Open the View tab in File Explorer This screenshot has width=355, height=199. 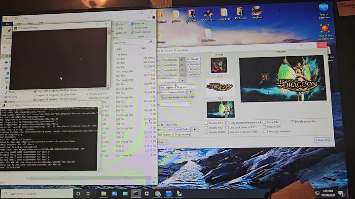coord(41,23)
